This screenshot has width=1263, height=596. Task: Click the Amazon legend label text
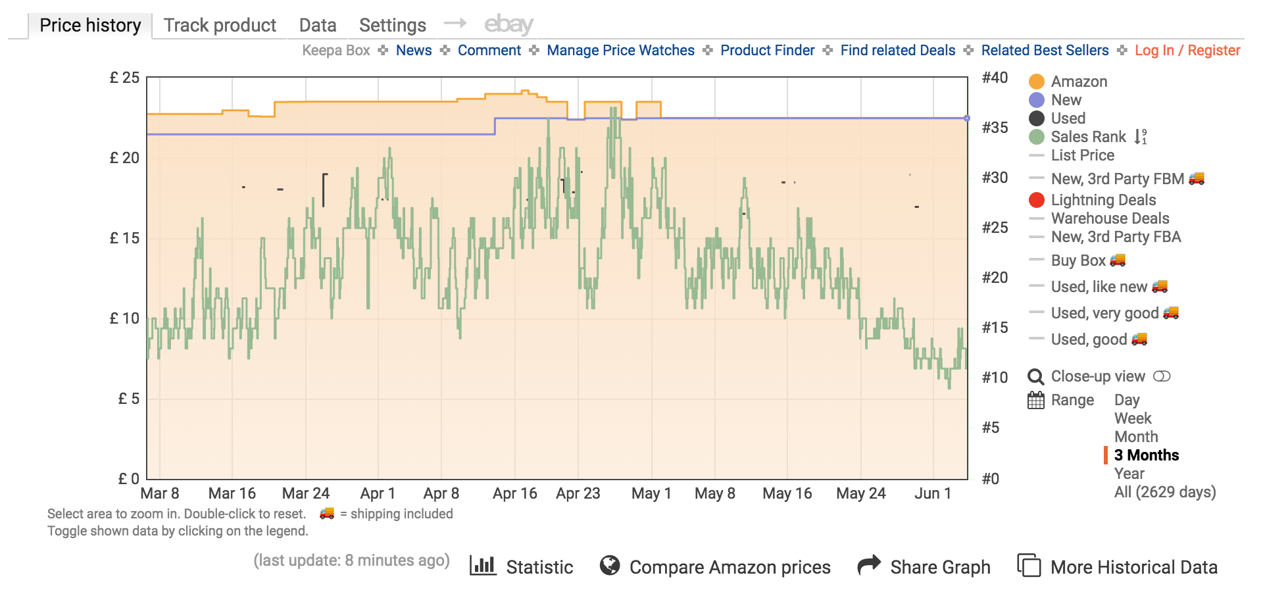point(1079,82)
